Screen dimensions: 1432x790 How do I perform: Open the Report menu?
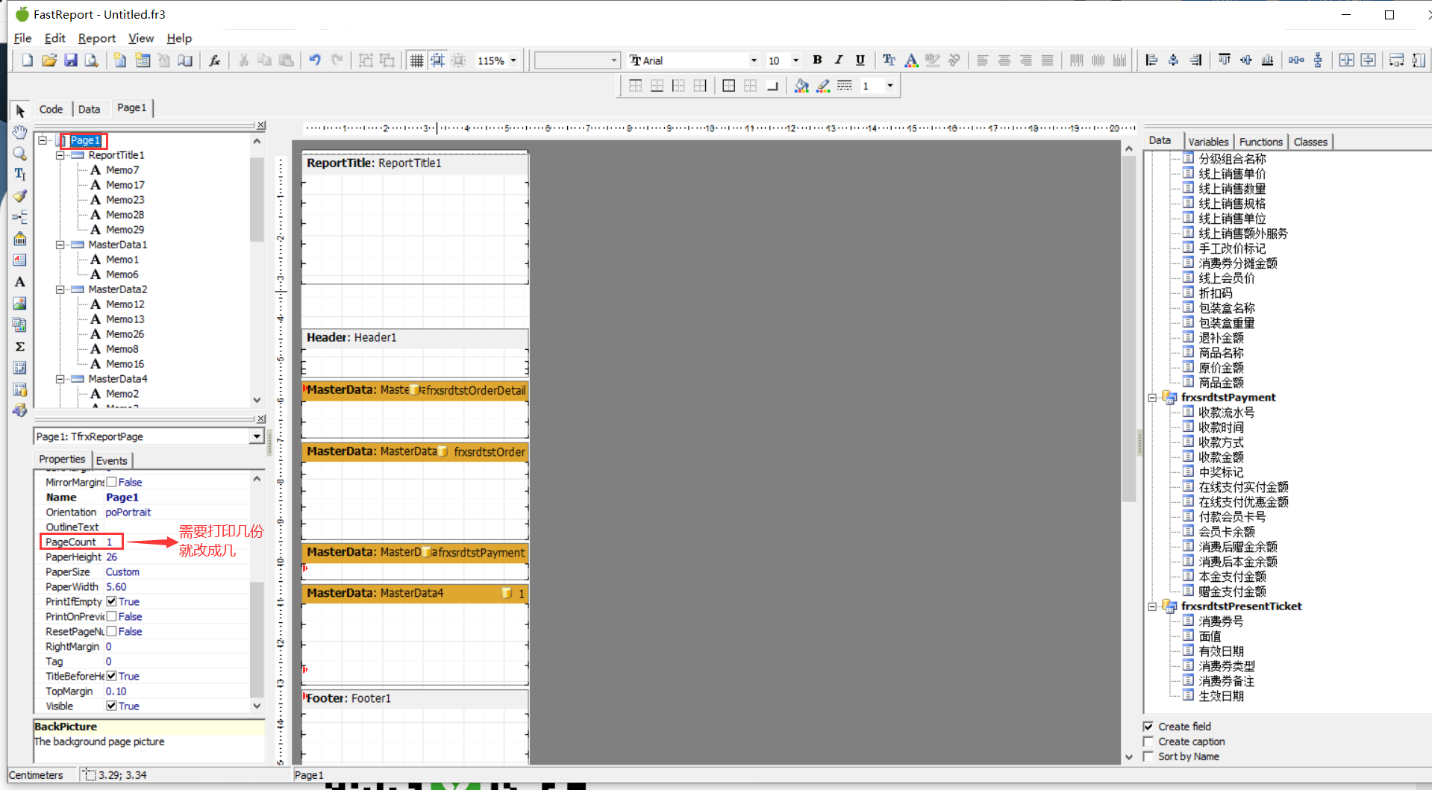click(x=97, y=38)
